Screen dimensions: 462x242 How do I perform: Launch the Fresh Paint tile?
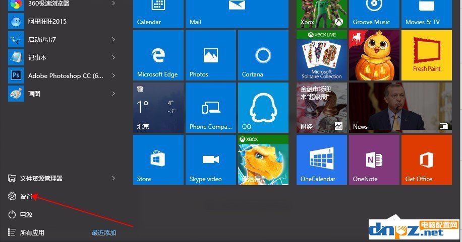(x=427, y=55)
